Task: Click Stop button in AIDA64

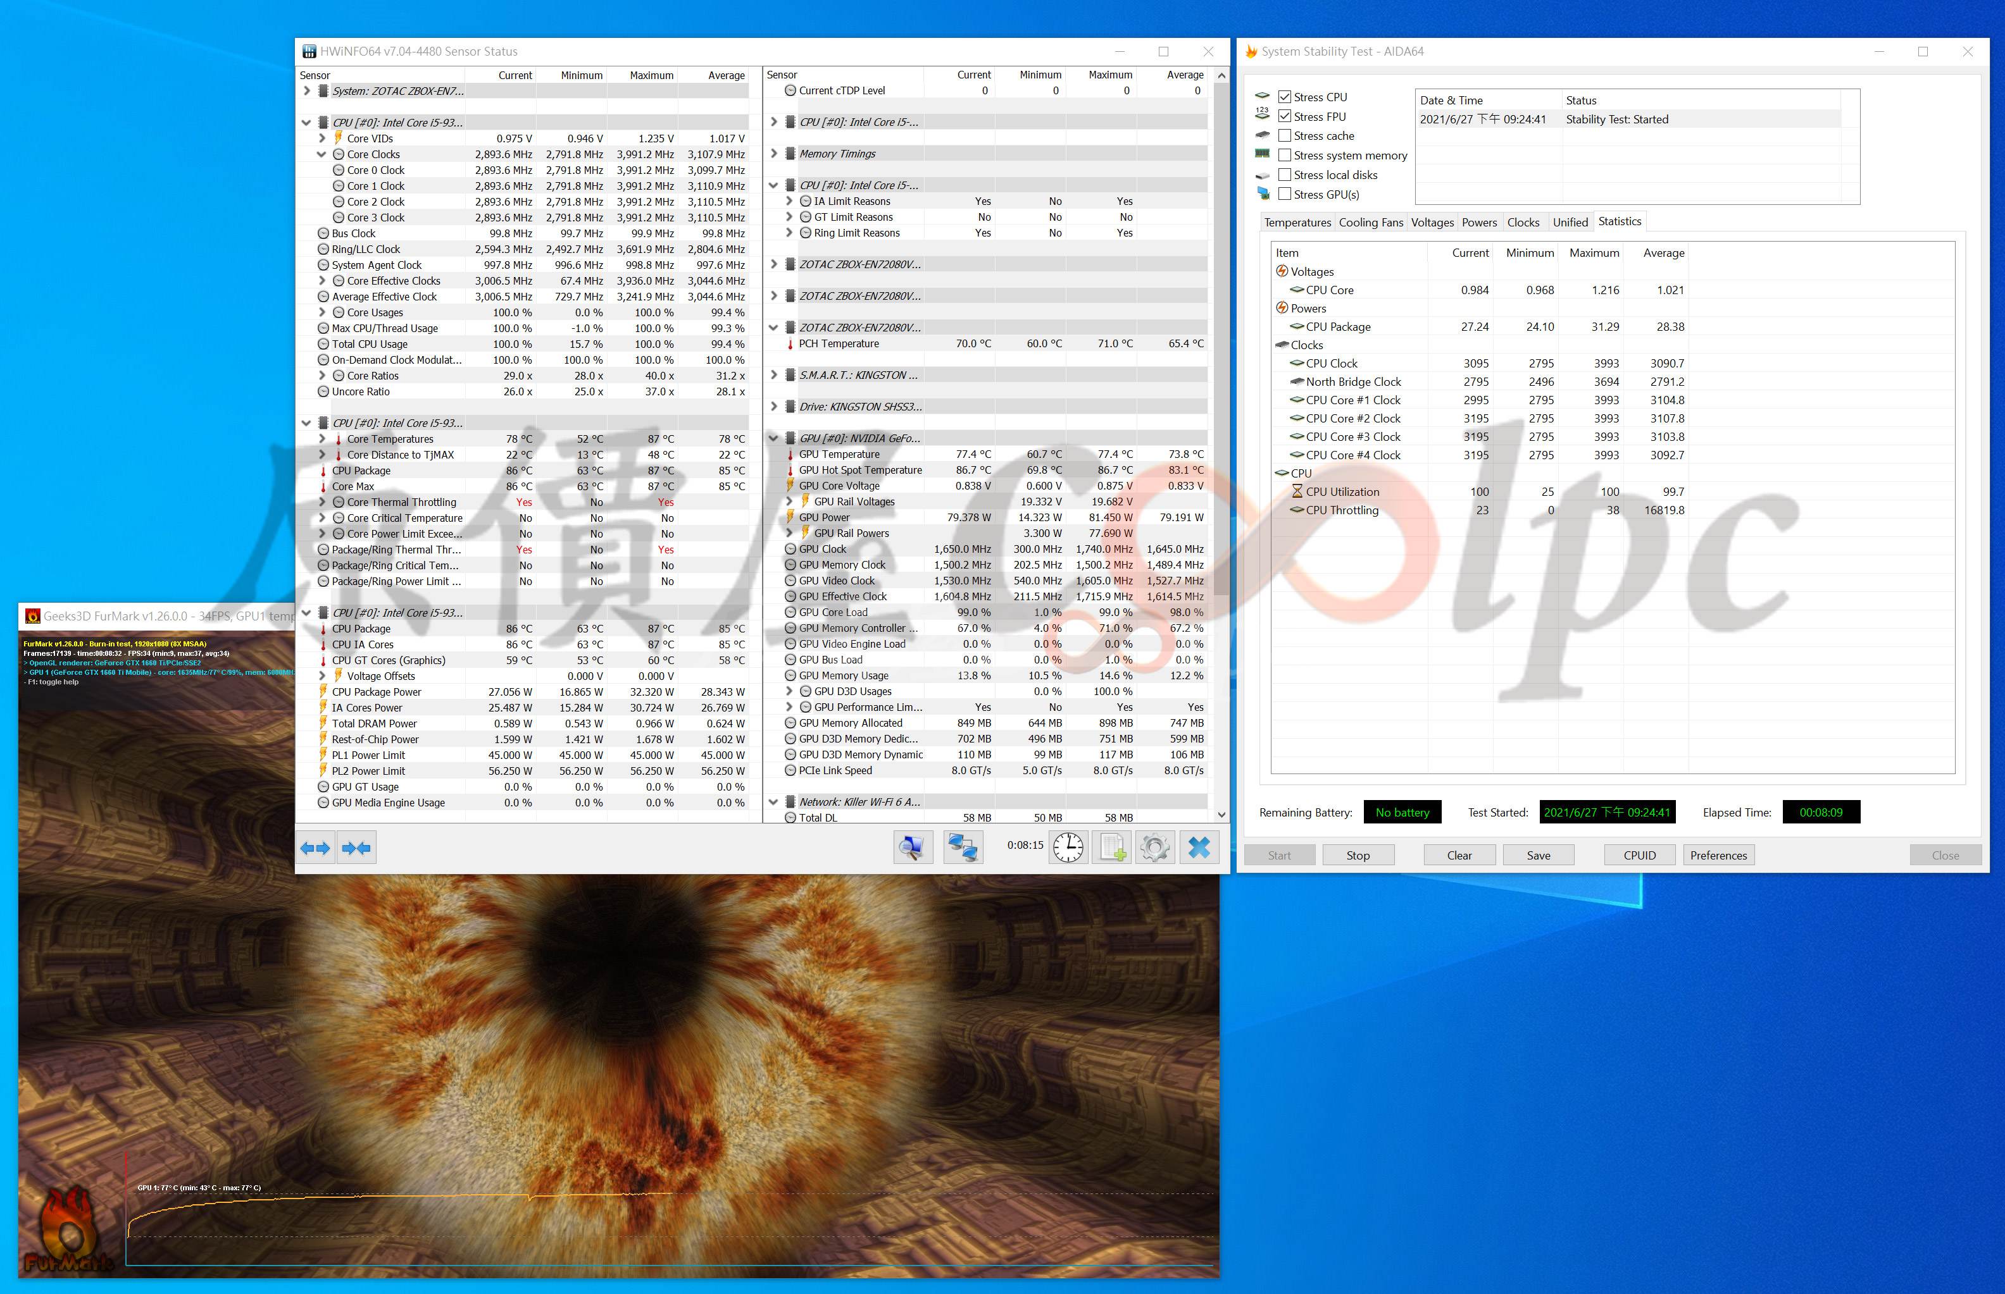Action: [x=1358, y=855]
